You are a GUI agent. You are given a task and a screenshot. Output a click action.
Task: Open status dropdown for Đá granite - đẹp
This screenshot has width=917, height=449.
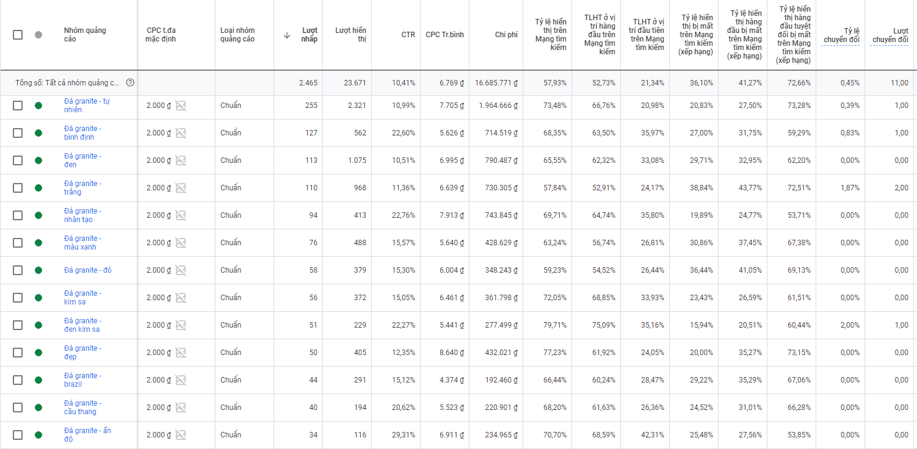38,353
